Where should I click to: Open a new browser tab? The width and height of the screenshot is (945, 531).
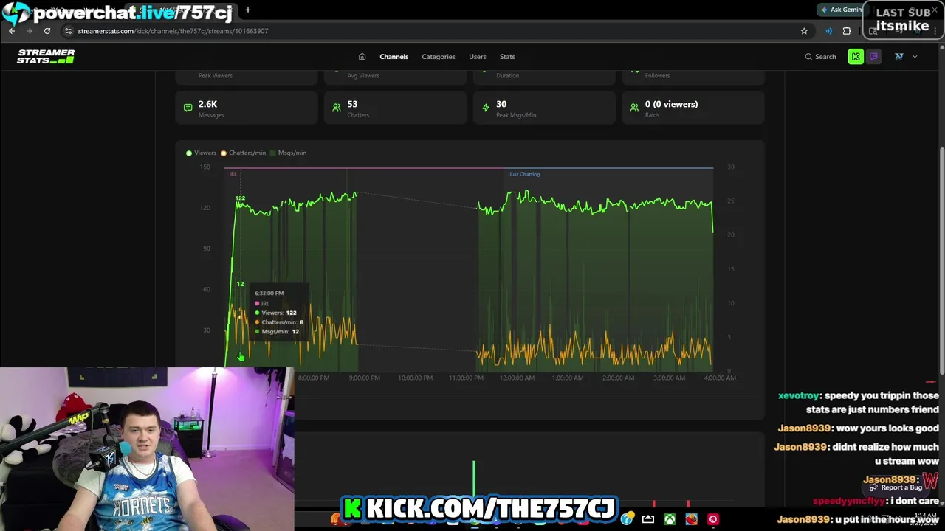click(x=248, y=10)
